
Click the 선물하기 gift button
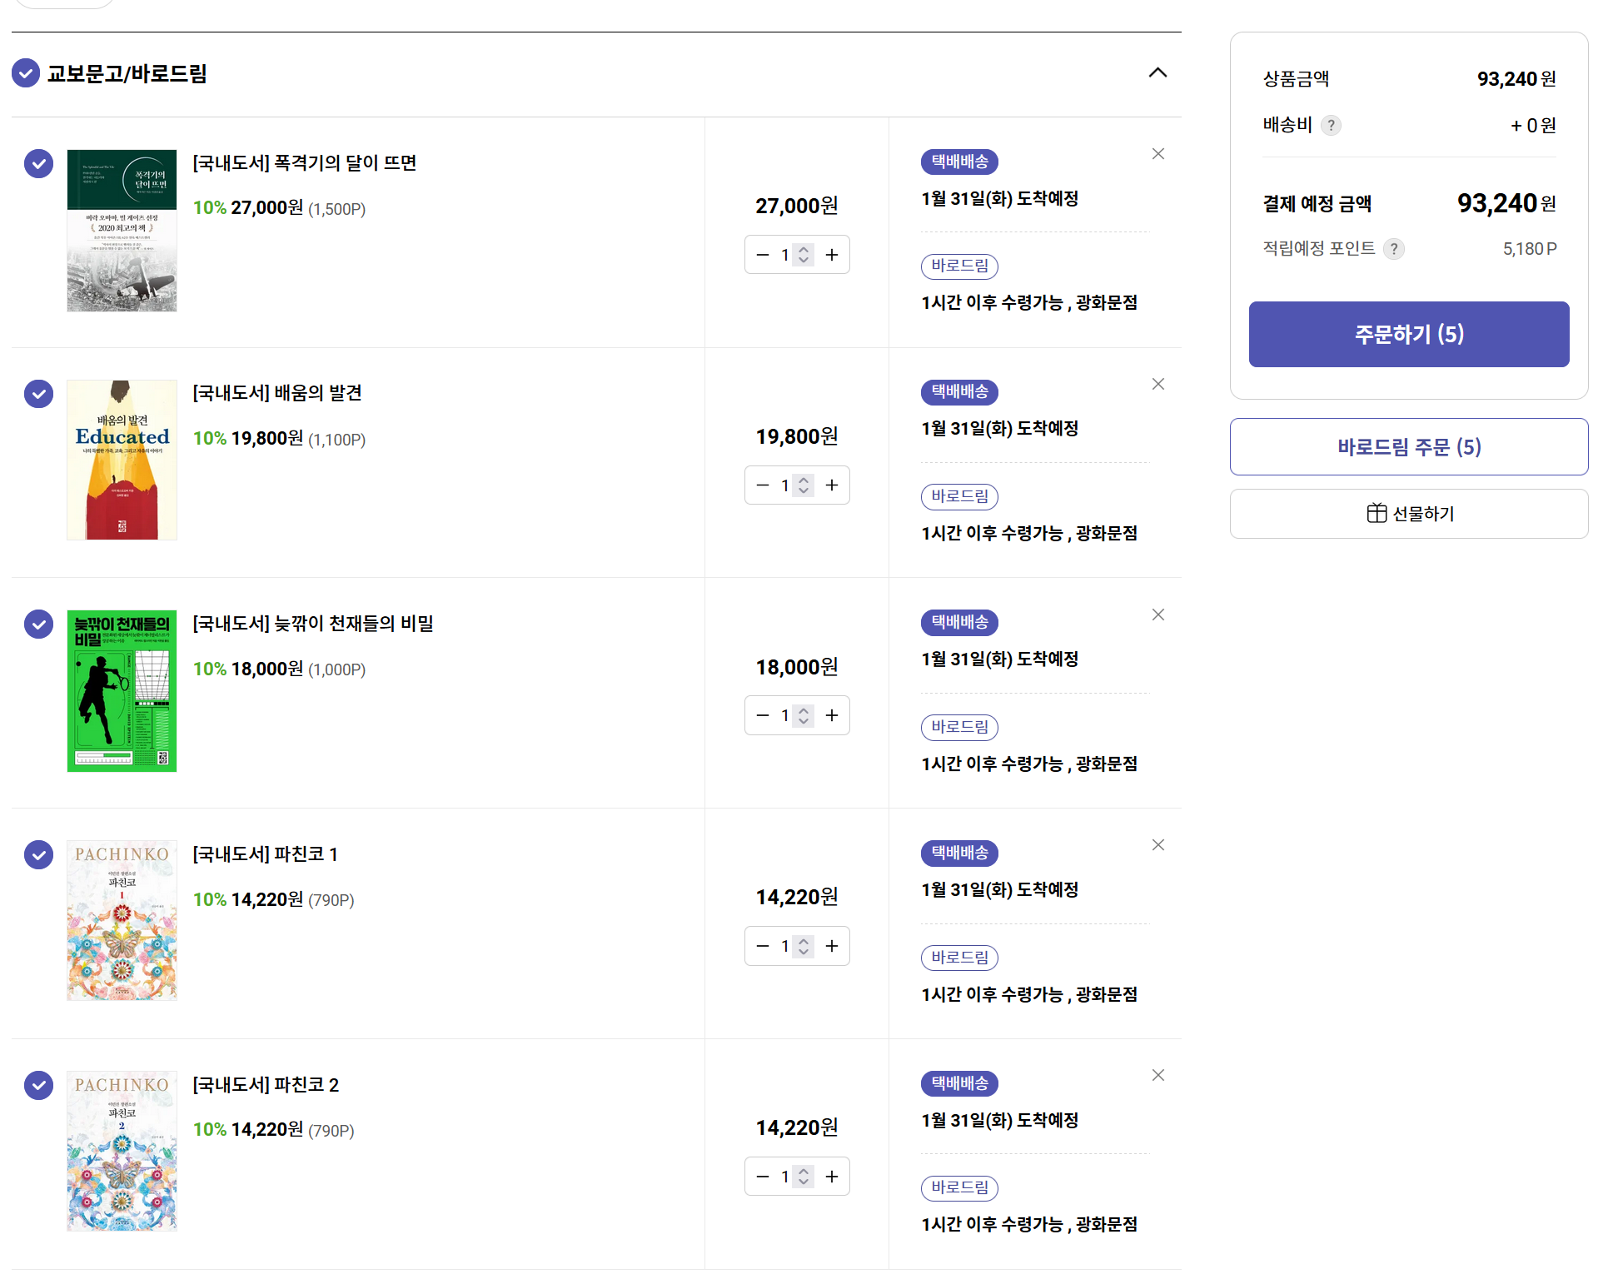click(1408, 514)
